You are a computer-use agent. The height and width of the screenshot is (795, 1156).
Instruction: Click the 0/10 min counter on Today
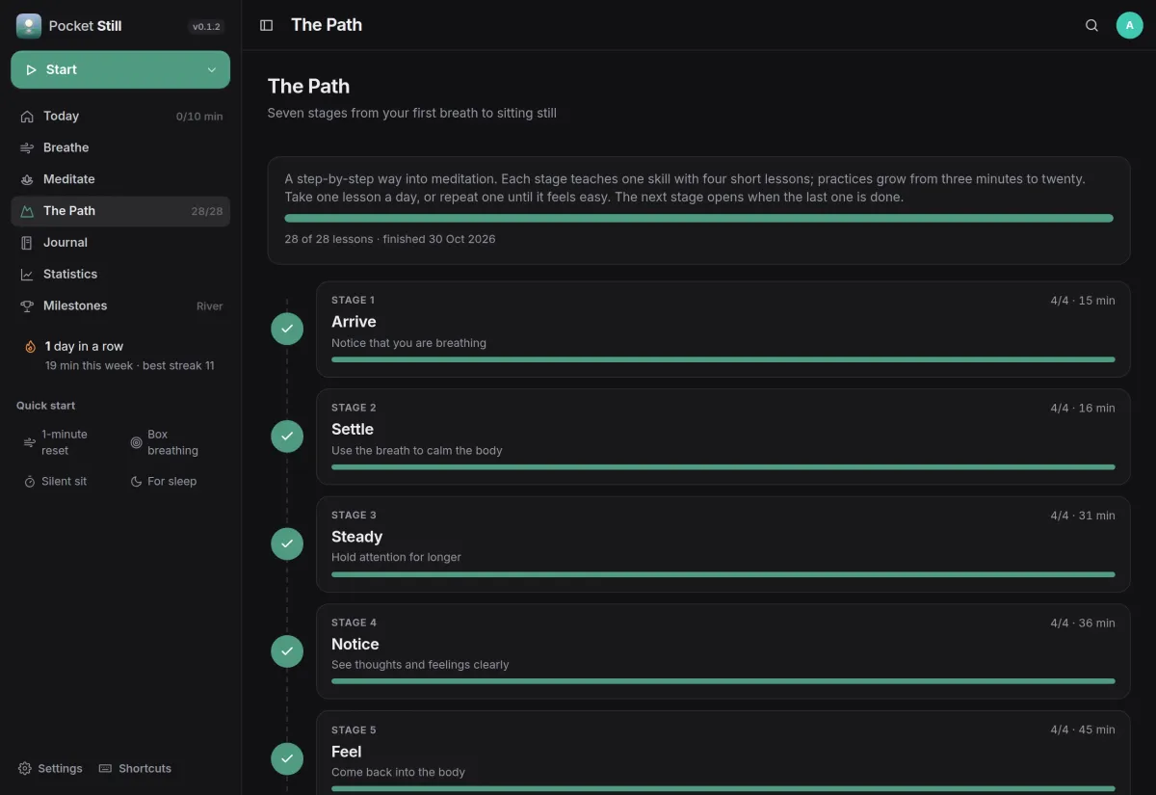pyautogui.click(x=199, y=117)
